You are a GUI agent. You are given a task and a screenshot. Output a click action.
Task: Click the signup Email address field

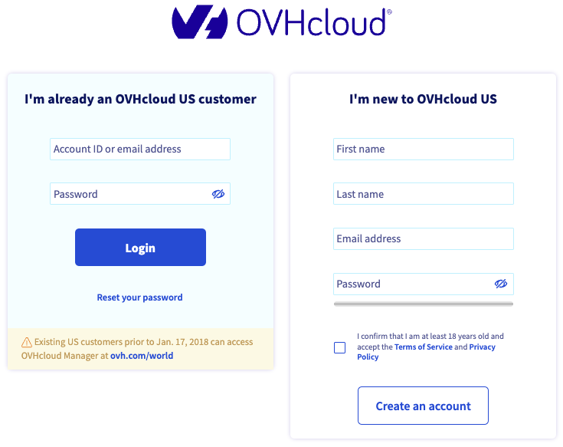(x=424, y=238)
